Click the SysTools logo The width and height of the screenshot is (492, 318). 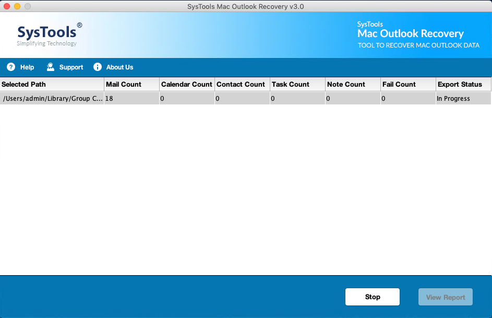click(49, 34)
